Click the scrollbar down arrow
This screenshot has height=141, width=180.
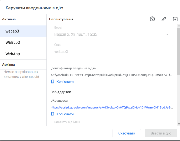[x=178, y=124]
